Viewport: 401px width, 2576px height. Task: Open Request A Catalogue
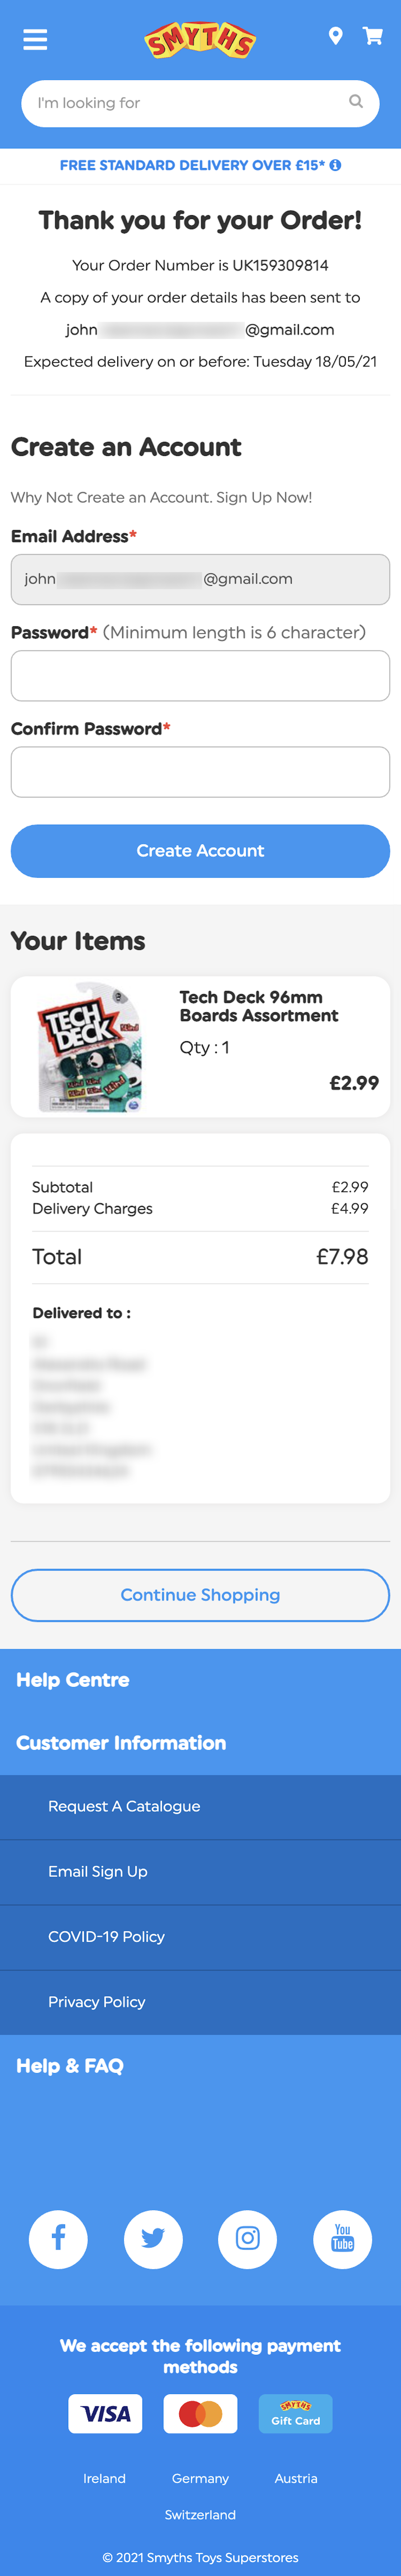click(x=124, y=1806)
